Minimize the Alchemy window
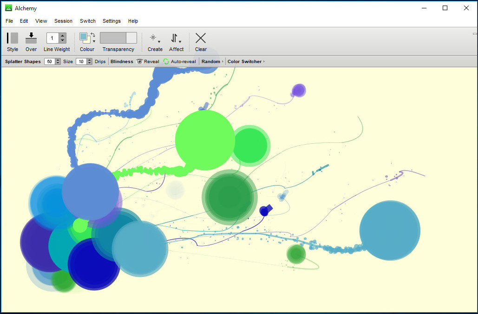 pos(424,8)
